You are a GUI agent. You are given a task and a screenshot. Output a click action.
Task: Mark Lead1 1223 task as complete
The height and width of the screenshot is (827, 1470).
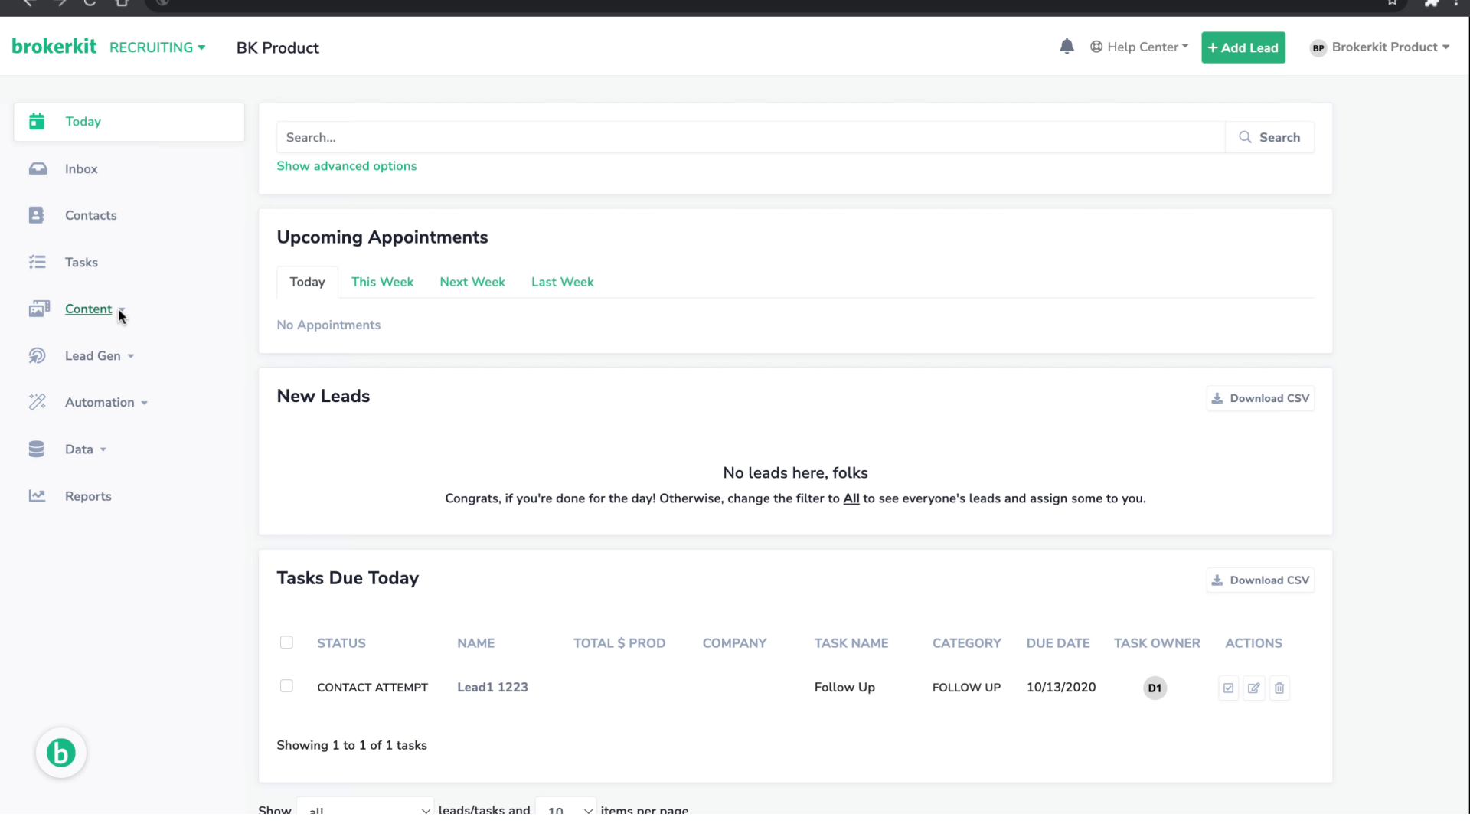point(1228,688)
